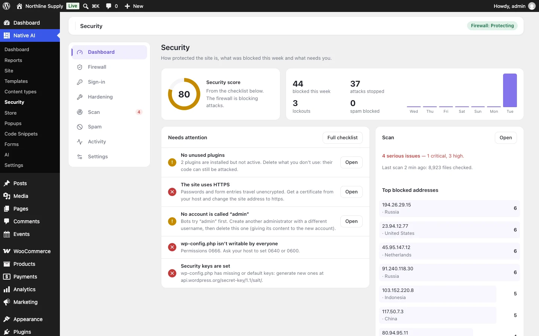Open the 'No unused plugins' item
Viewport: 539px width, 336px height.
coord(351,162)
